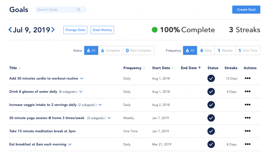This screenshot has width=268, height=154.
Task: Click the Mar 21, 2019 start date
Action: coord(161,144)
